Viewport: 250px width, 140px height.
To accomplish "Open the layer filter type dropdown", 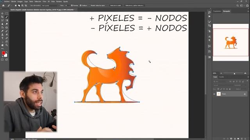I will (x=220, y=81).
